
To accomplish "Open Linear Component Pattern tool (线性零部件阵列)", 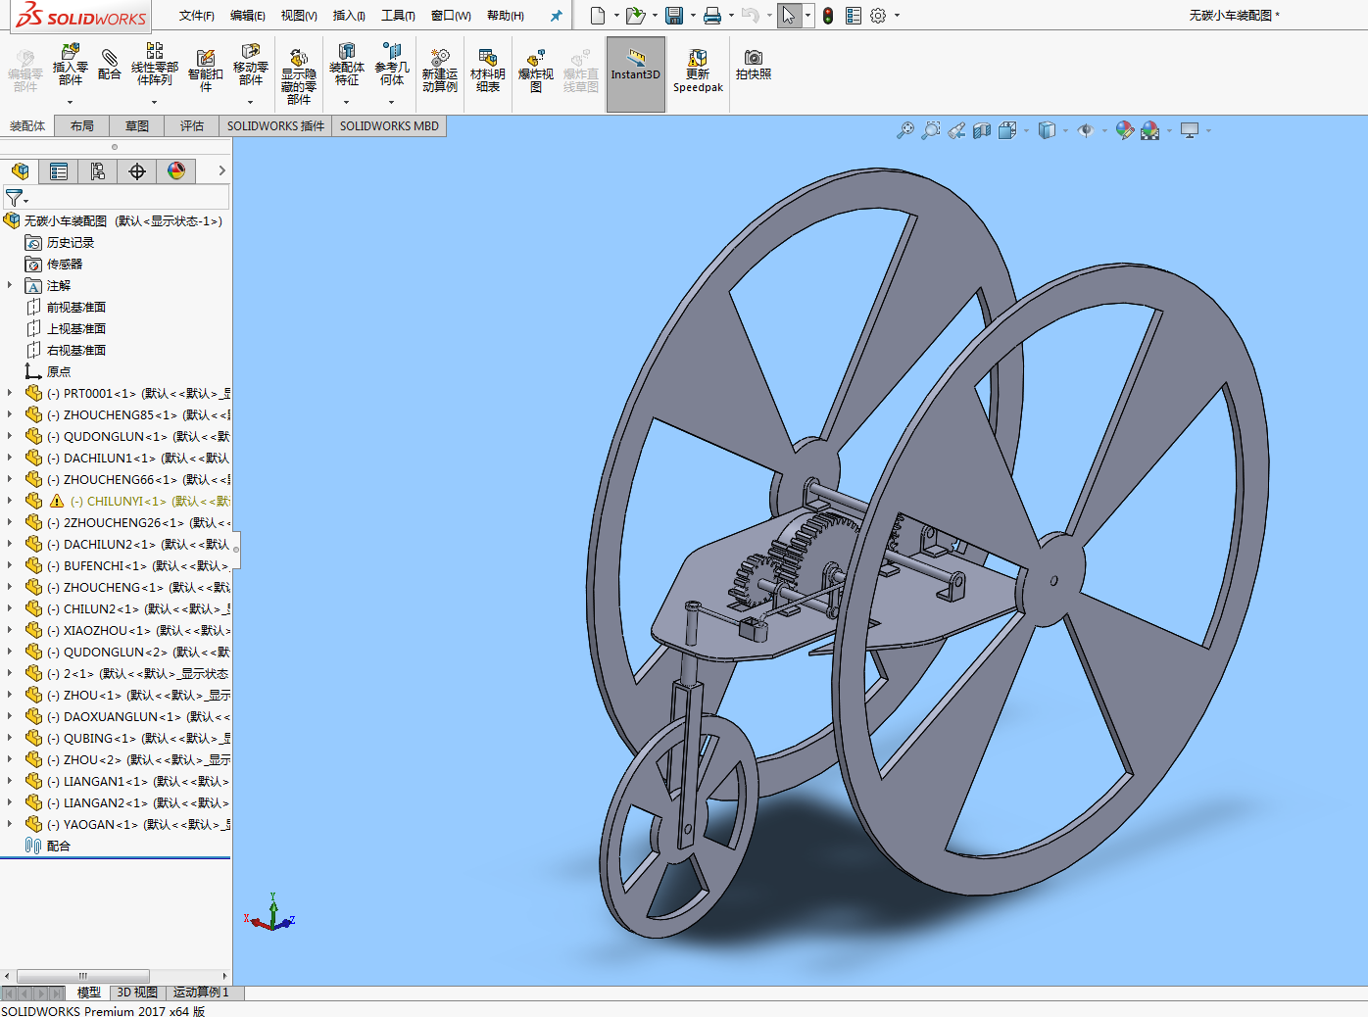I will 154,65.
